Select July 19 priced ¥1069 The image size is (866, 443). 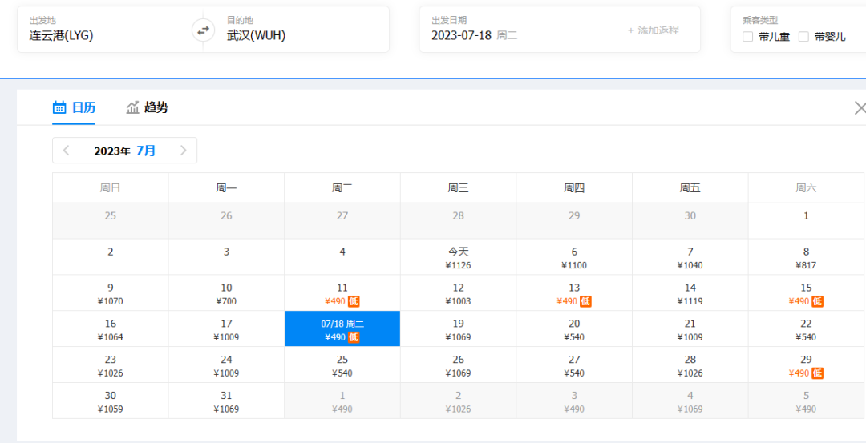click(459, 328)
